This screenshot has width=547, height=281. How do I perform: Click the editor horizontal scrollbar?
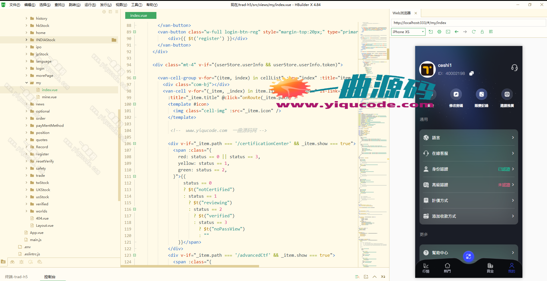pos(190,266)
